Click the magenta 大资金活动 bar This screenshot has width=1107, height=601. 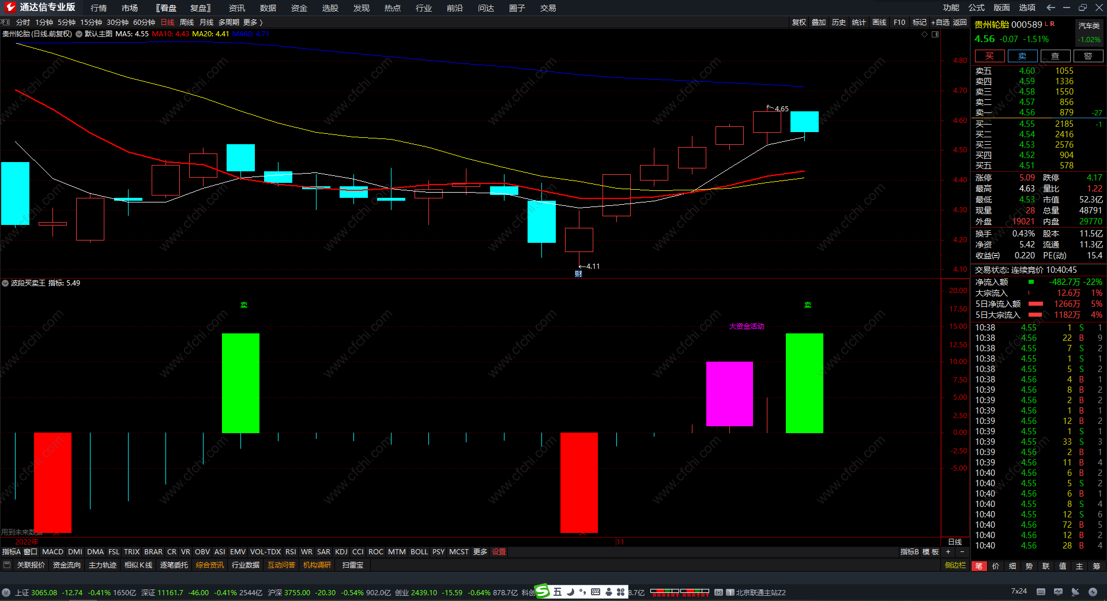coord(729,394)
